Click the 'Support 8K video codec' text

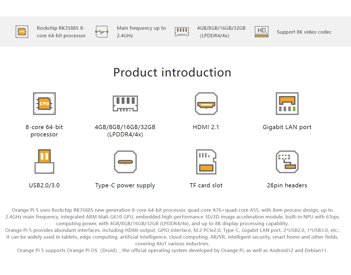[x=304, y=32]
